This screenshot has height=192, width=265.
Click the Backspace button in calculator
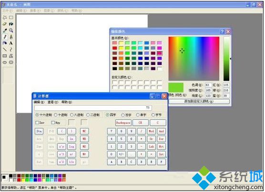[x=123, y=123]
